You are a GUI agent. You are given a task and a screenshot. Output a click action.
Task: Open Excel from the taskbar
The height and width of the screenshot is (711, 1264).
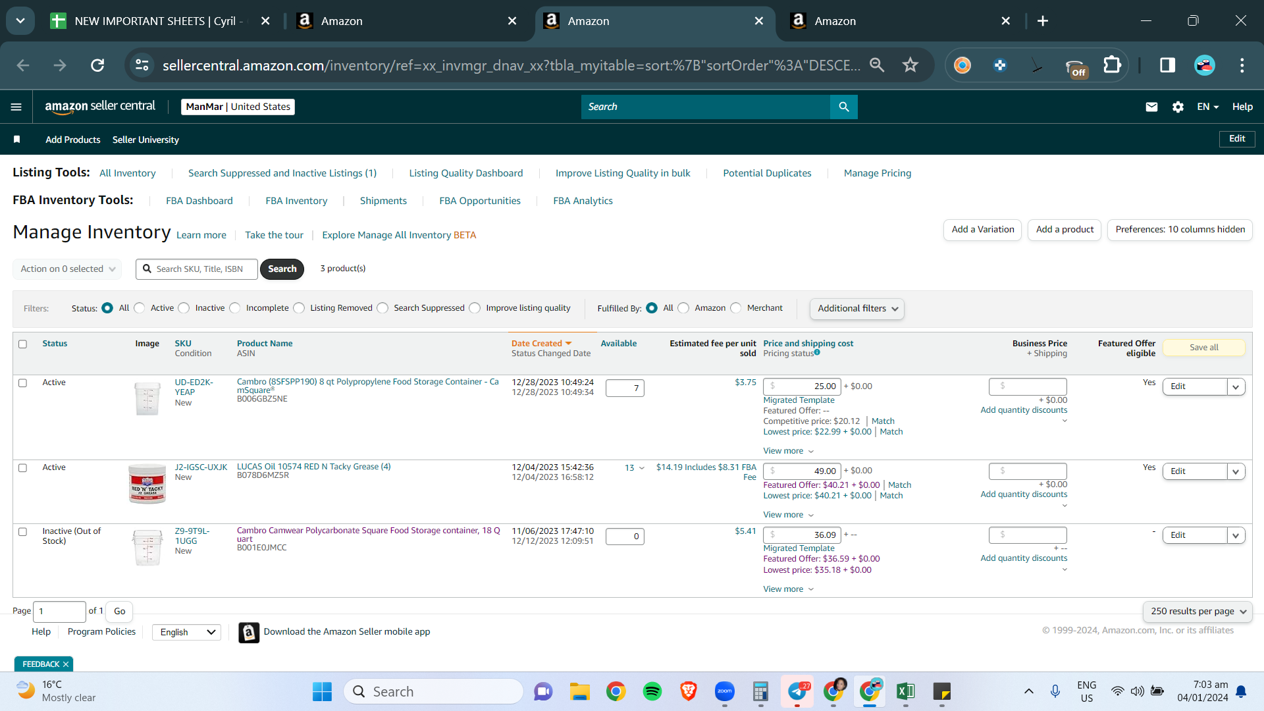click(x=906, y=691)
